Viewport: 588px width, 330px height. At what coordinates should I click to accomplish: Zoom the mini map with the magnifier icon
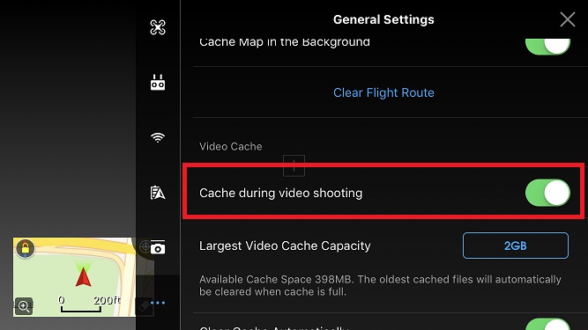(24, 306)
